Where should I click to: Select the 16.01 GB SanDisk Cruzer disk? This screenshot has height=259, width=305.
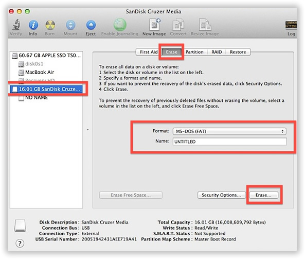[46, 89]
